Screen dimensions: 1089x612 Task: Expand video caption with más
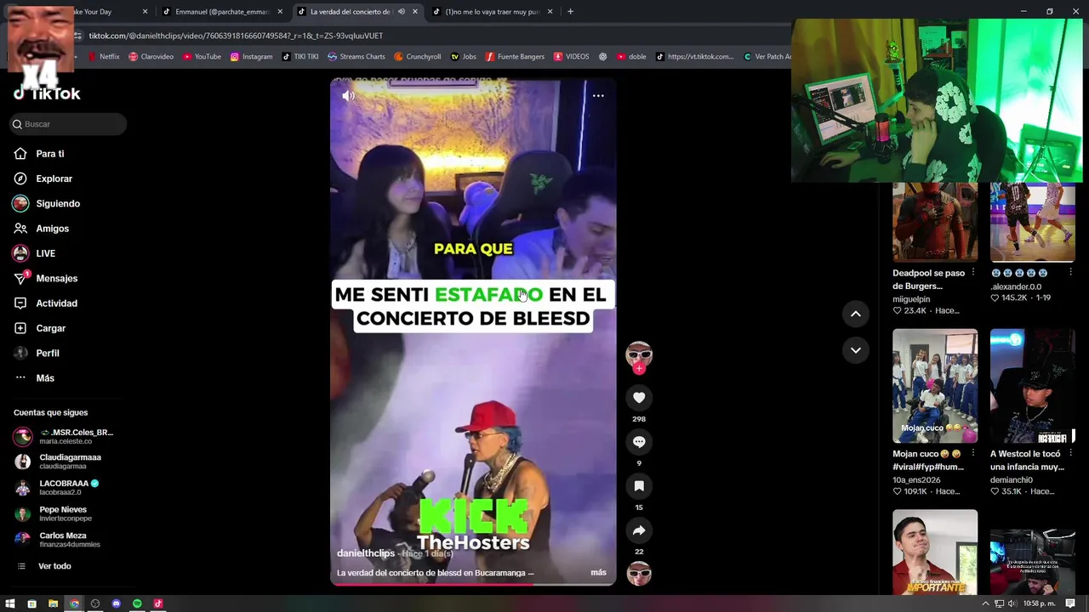pos(598,573)
